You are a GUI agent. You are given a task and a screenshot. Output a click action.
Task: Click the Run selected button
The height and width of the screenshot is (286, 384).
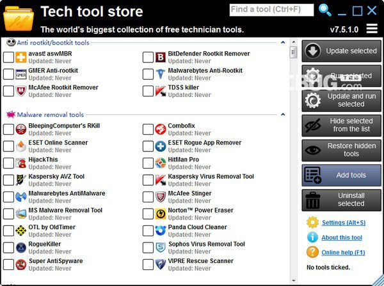(341, 76)
